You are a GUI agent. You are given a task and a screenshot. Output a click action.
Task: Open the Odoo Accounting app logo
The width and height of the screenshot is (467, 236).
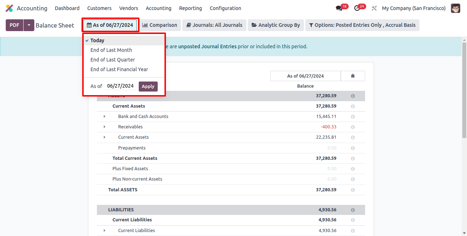click(x=9, y=8)
